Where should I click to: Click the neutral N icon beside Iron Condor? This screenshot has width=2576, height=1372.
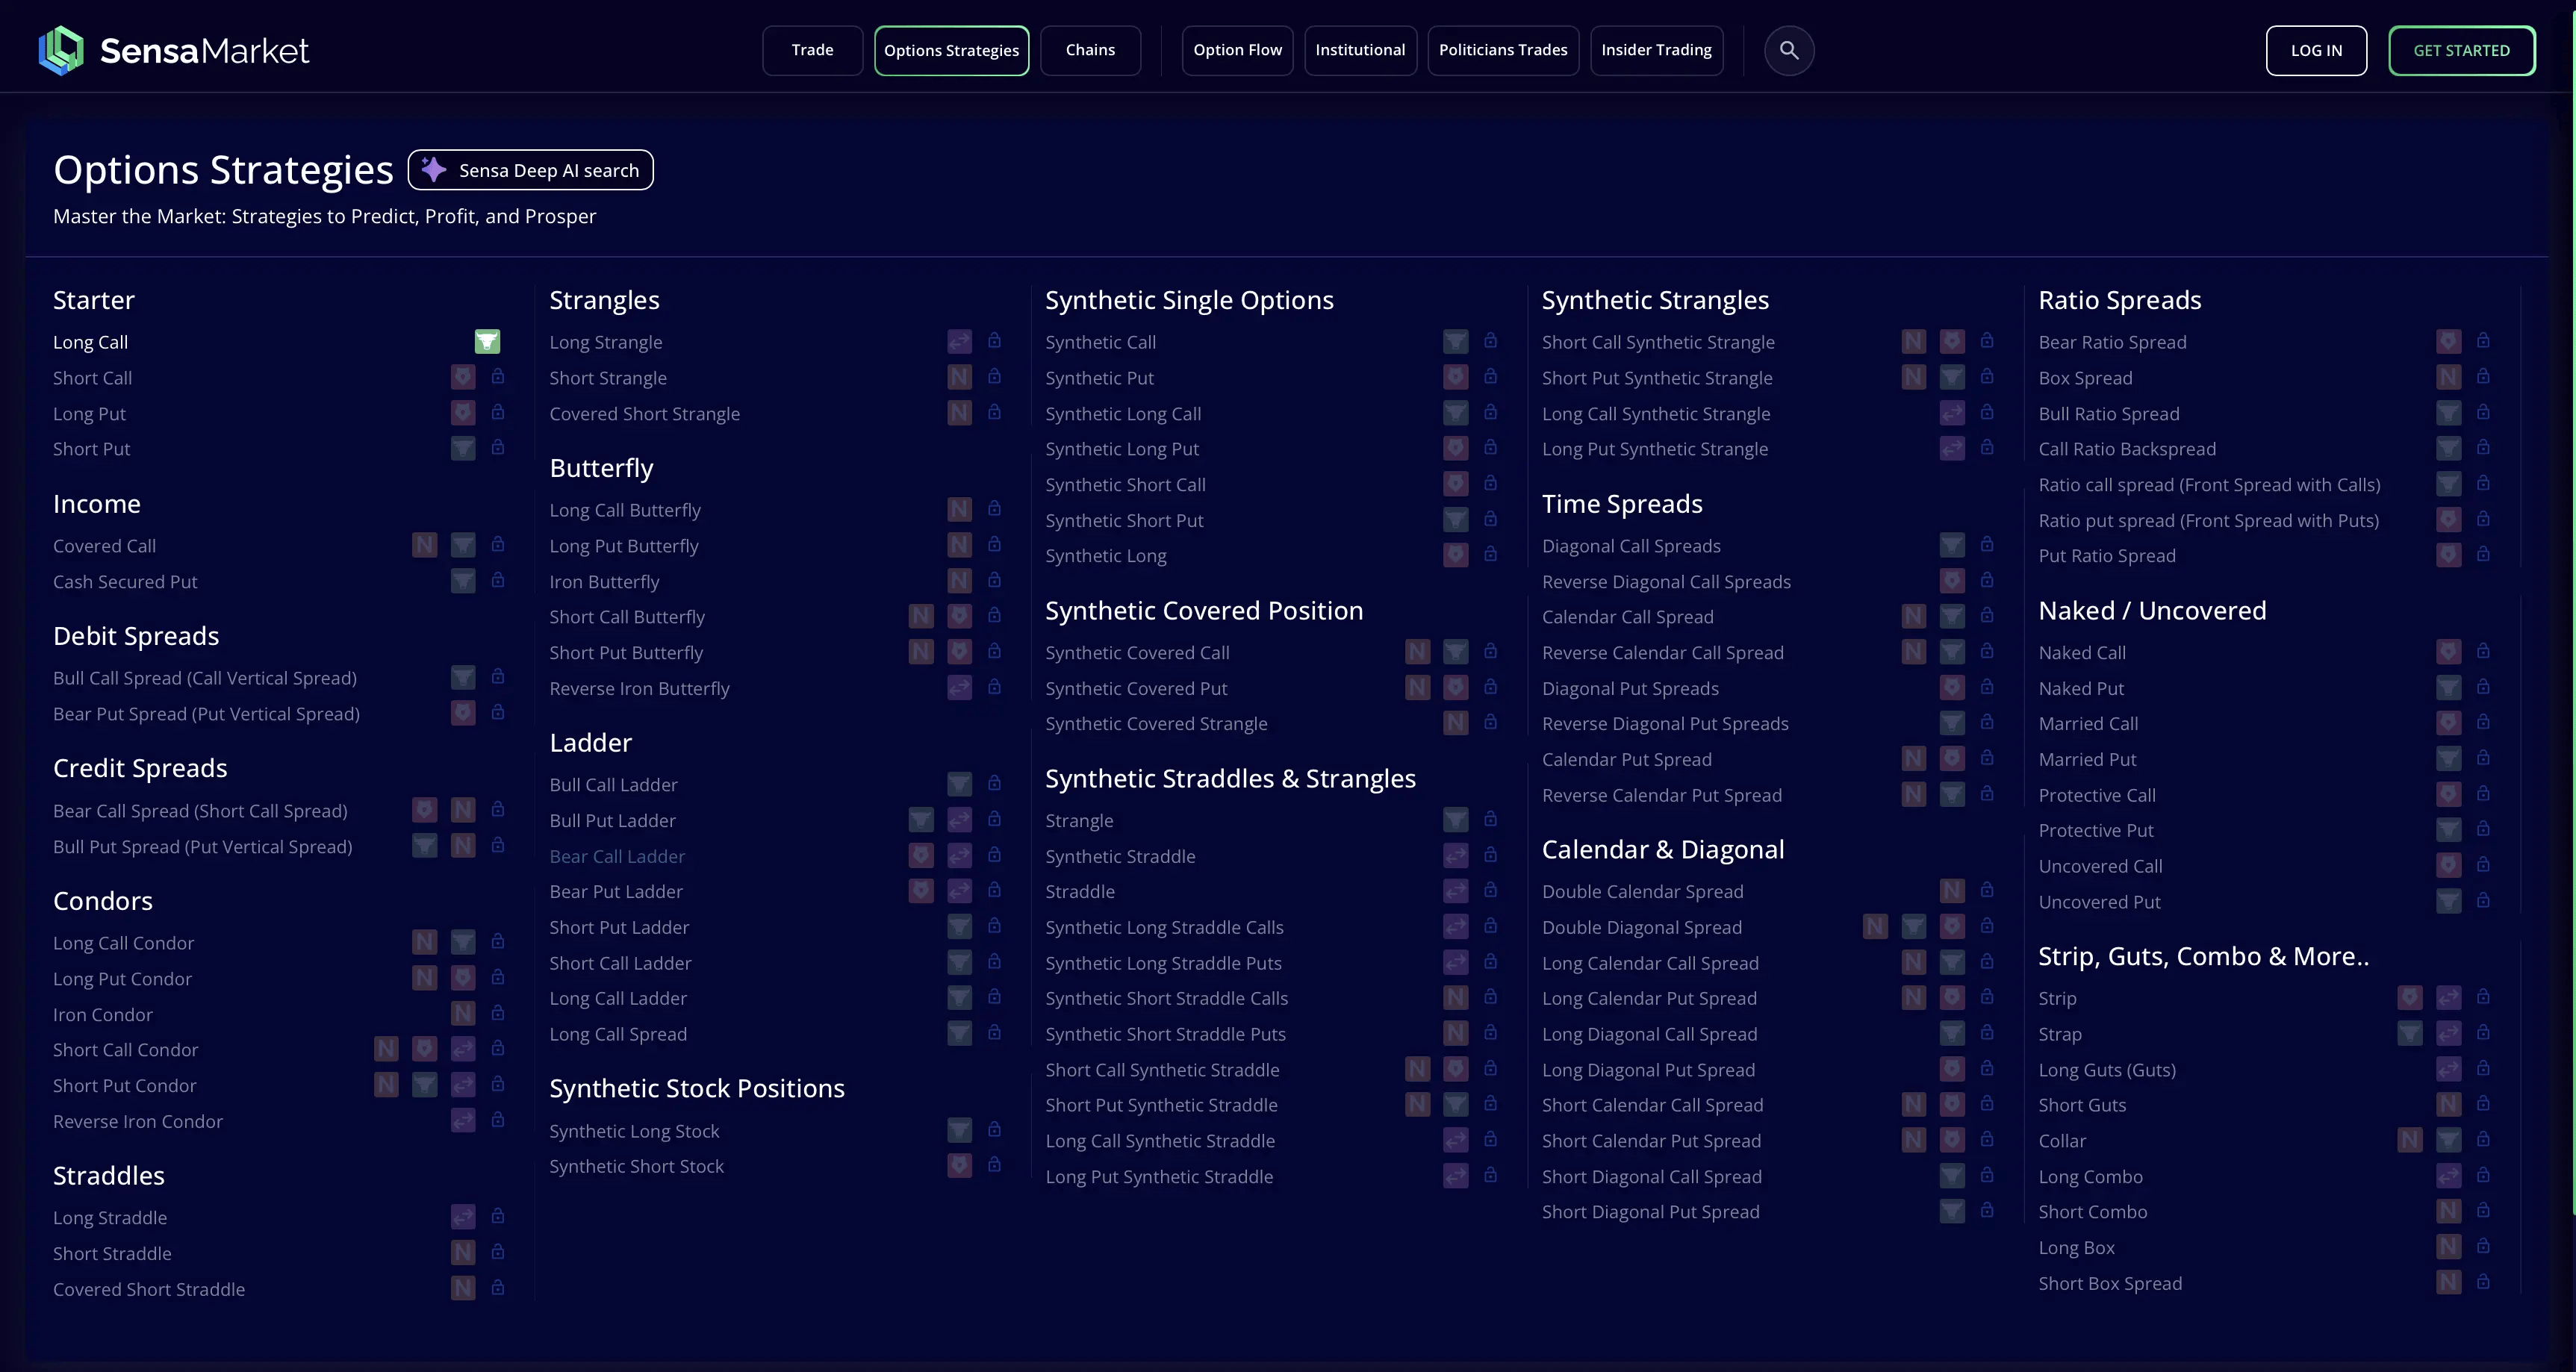pyautogui.click(x=462, y=1014)
